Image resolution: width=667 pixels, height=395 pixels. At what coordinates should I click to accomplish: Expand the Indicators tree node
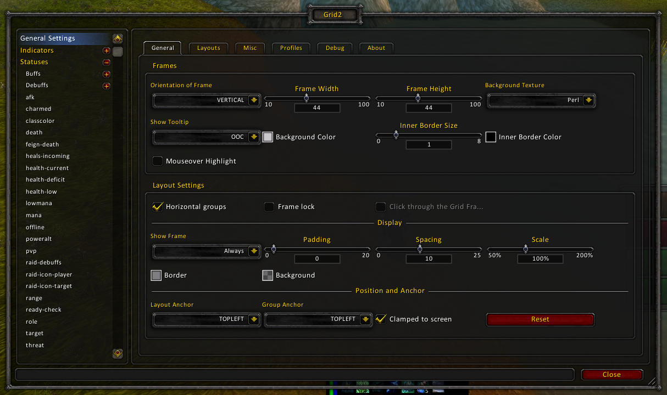107,50
